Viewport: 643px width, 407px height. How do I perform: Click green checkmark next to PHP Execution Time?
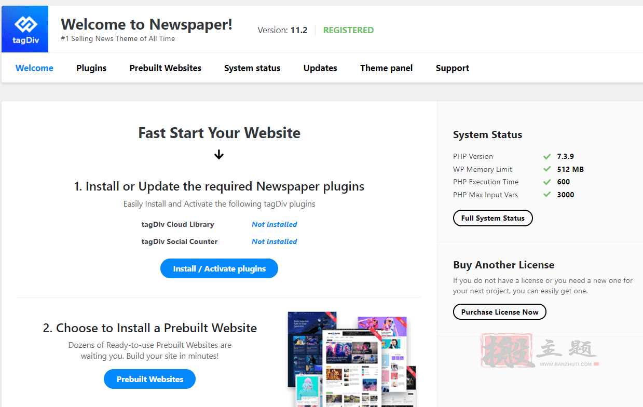tap(546, 182)
